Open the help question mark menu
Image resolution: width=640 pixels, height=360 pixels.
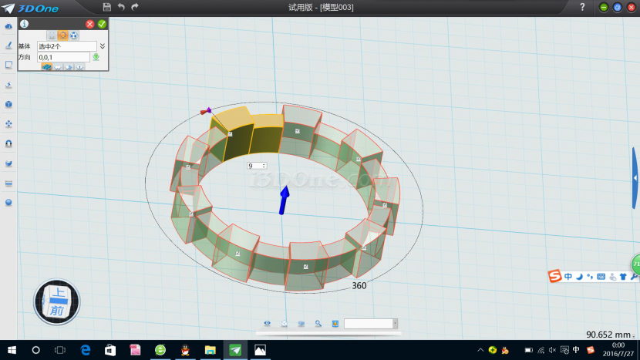coord(582,7)
